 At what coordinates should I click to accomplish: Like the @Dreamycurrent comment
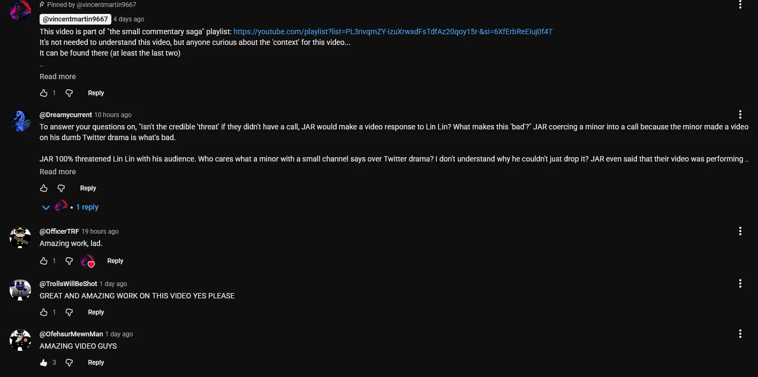pos(44,188)
